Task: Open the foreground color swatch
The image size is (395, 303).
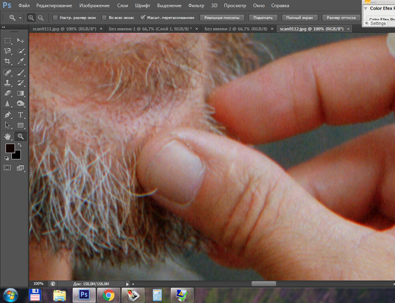Action: coord(9,148)
